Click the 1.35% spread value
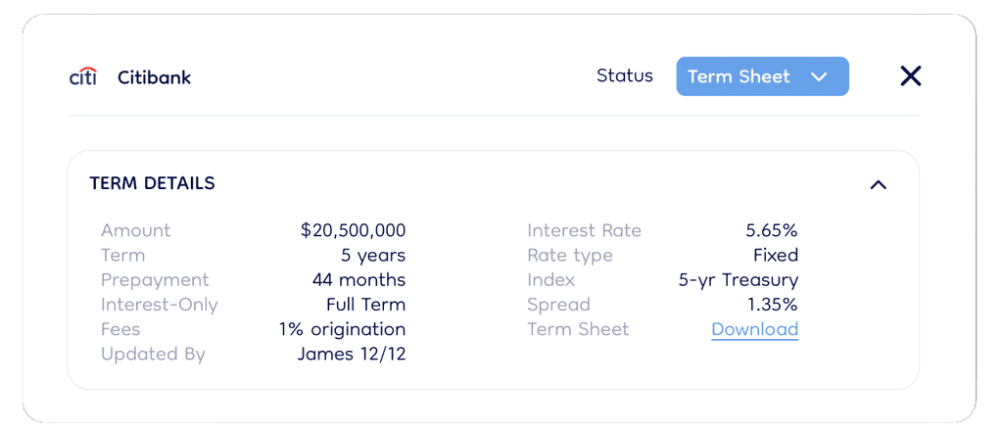The height and width of the screenshot is (434, 1003). [773, 304]
